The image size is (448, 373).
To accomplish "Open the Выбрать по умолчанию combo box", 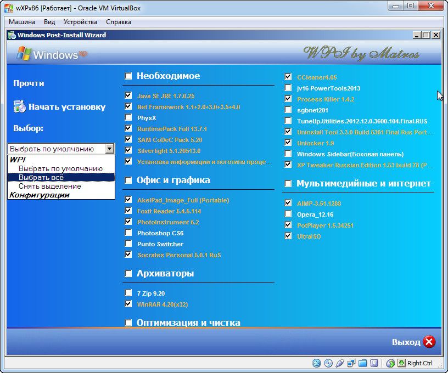I will [x=61, y=149].
